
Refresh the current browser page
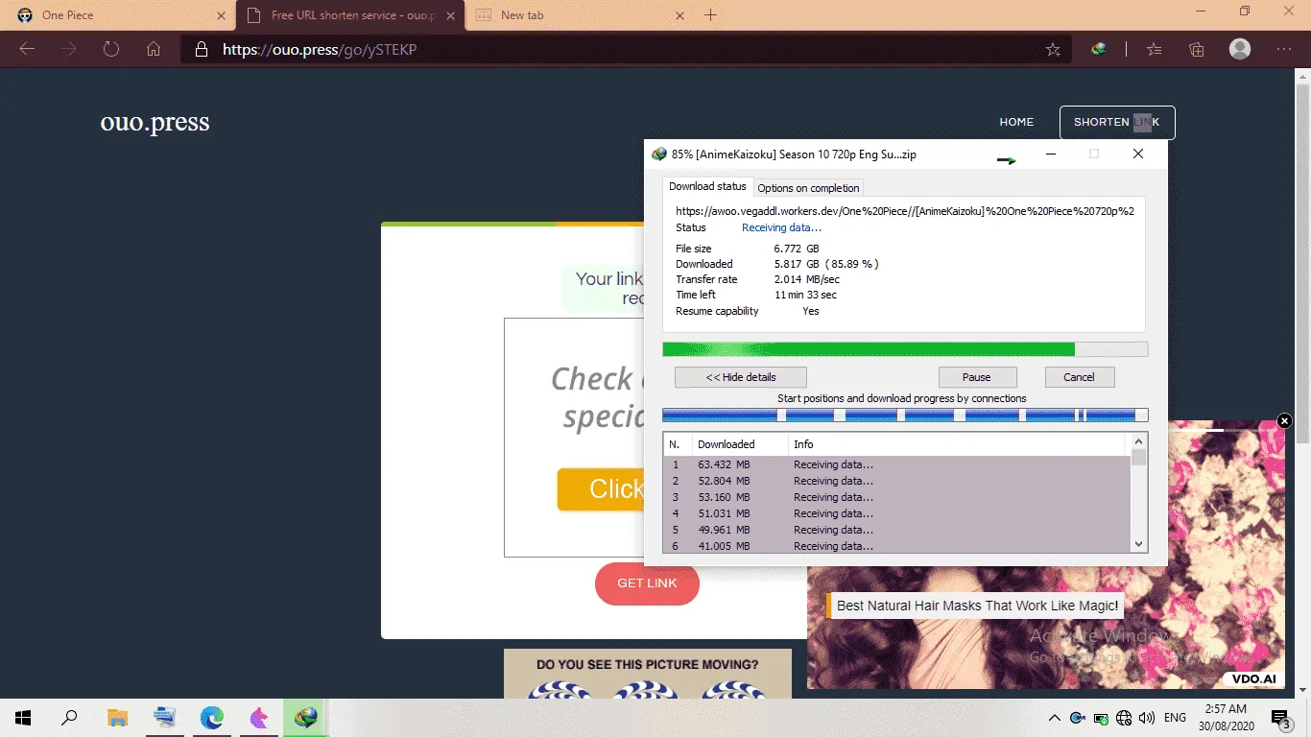tap(111, 50)
